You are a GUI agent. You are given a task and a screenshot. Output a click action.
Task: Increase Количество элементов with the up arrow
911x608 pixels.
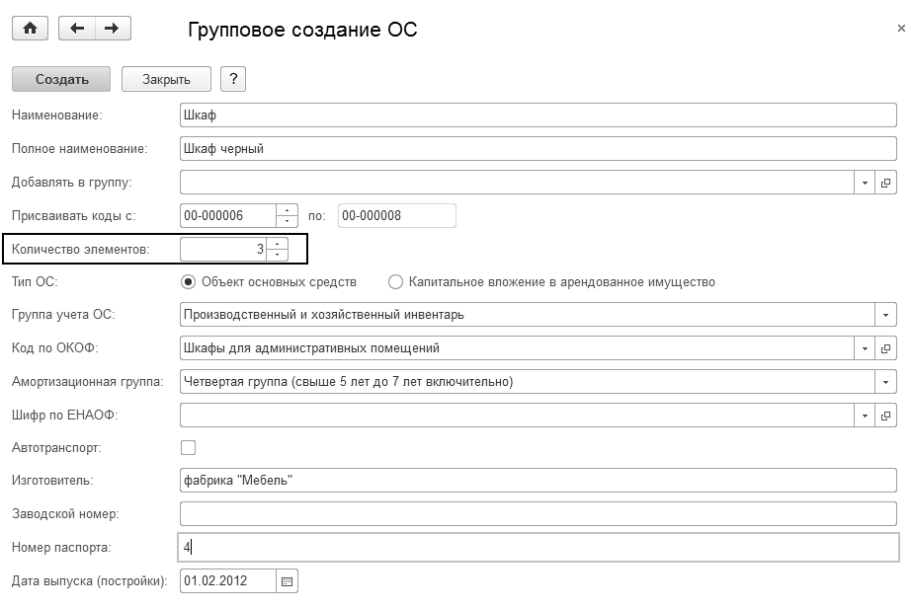278,244
